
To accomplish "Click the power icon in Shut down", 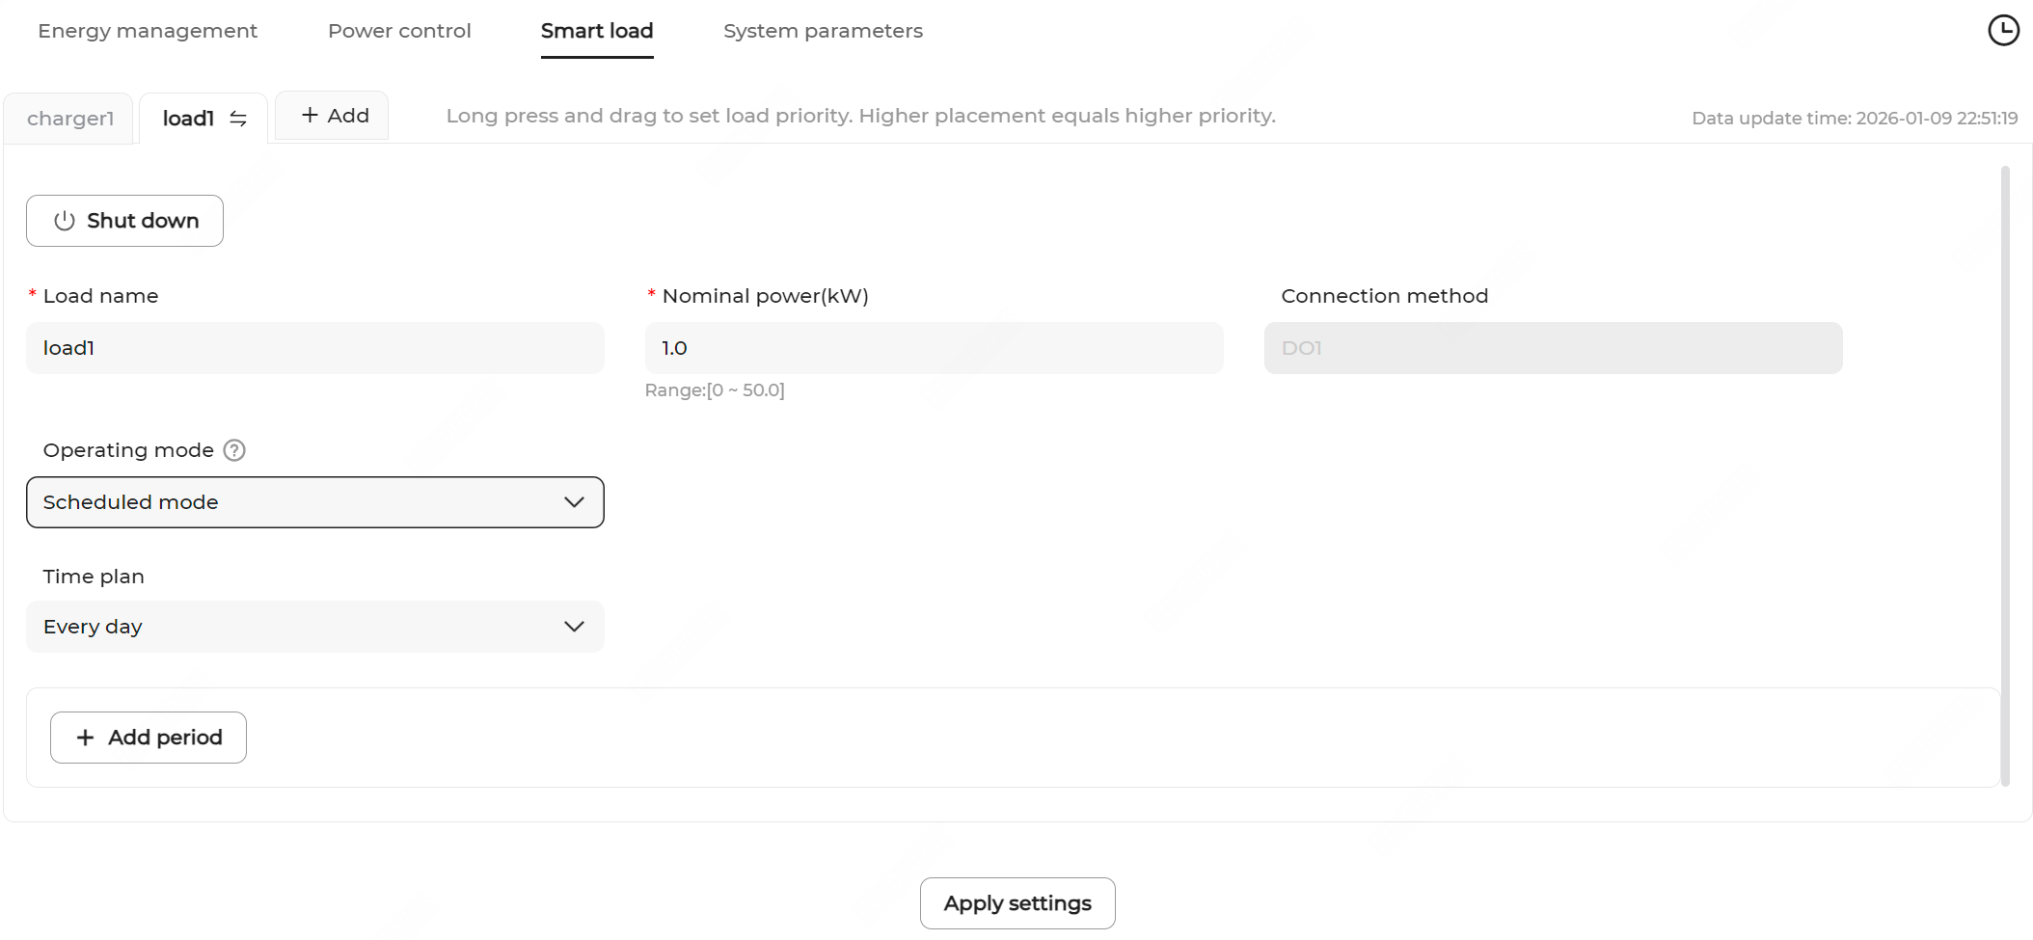I will click(65, 221).
